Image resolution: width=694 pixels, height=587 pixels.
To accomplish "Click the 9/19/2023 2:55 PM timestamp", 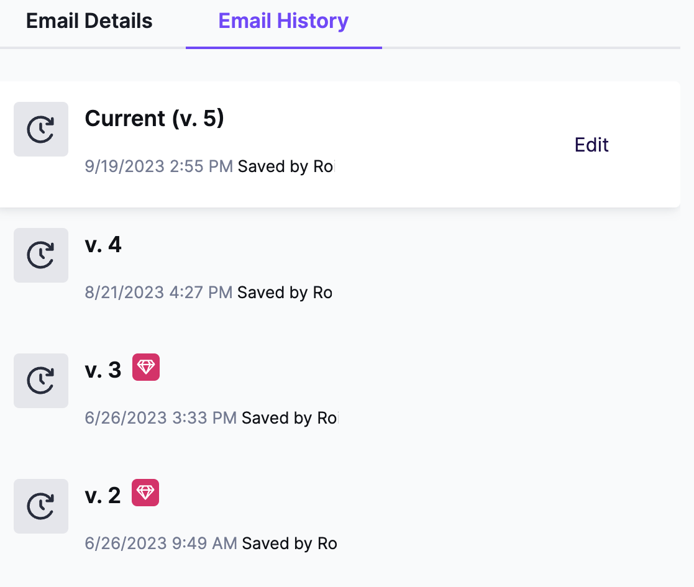I will [159, 166].
